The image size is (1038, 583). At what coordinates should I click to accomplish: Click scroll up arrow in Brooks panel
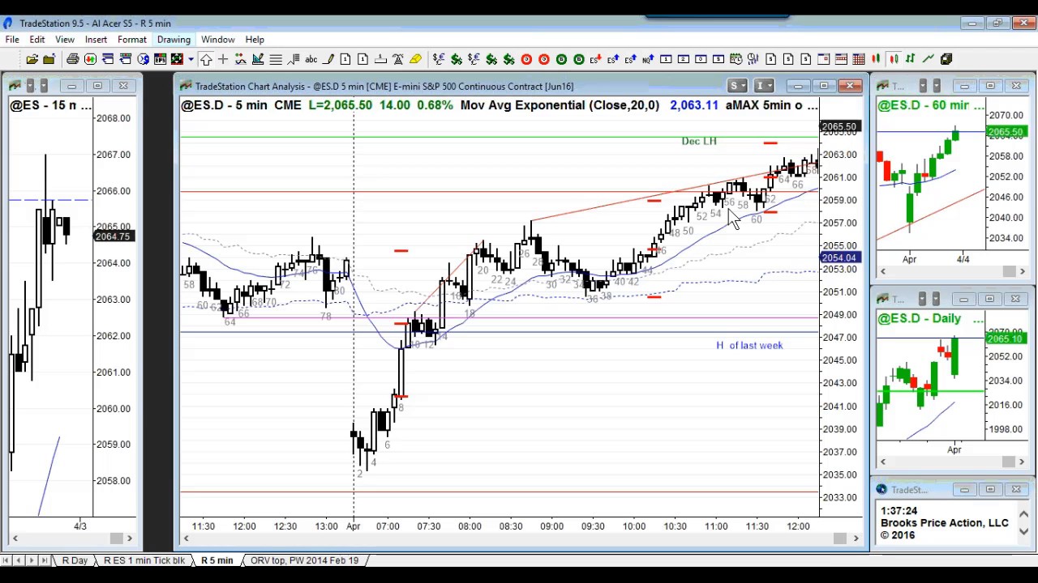[1023, 514]
